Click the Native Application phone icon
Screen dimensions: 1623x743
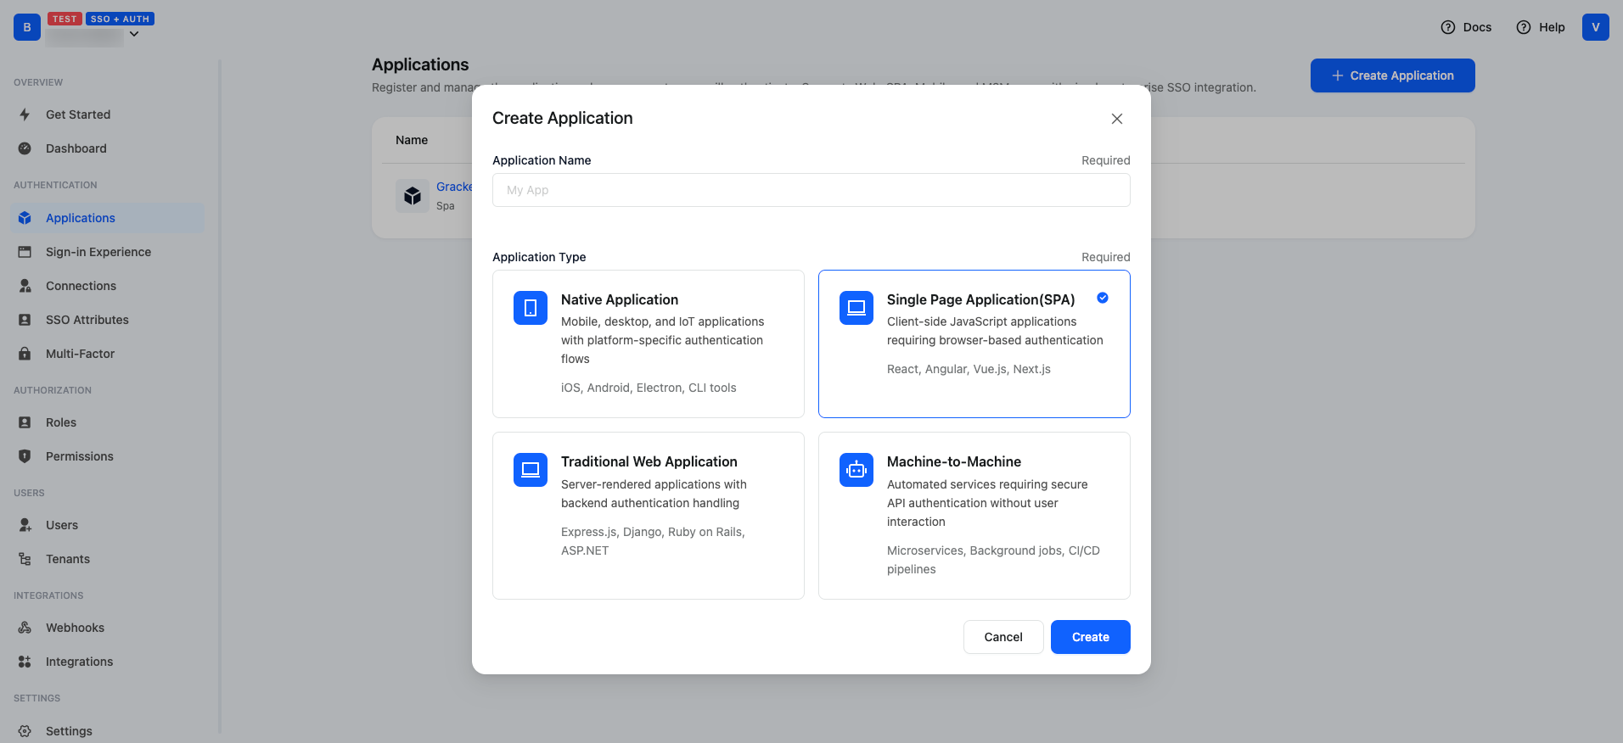[530, 307]
